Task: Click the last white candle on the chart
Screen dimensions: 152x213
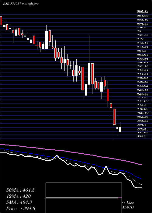Action: (x=120, y=129)
